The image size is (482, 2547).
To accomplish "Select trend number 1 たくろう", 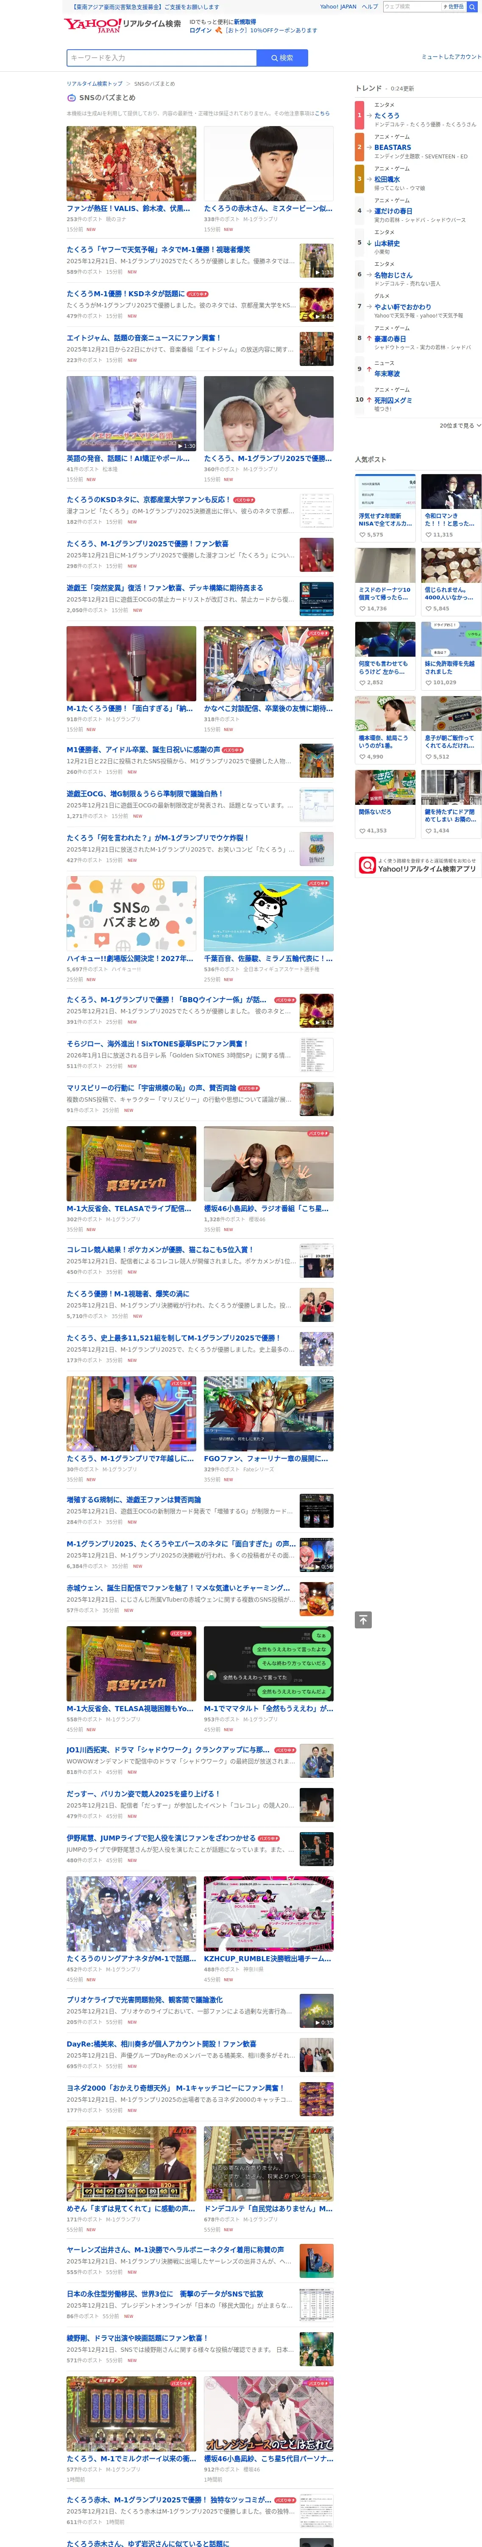I will tap(387, 116).
